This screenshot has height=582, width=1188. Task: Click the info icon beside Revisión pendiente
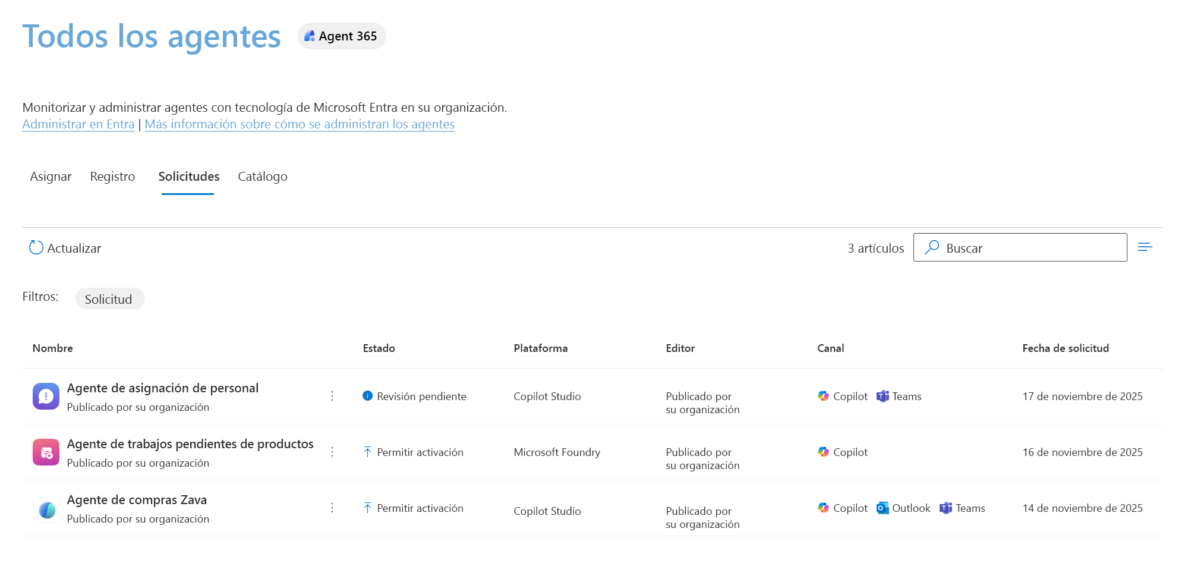click(368, 396)
